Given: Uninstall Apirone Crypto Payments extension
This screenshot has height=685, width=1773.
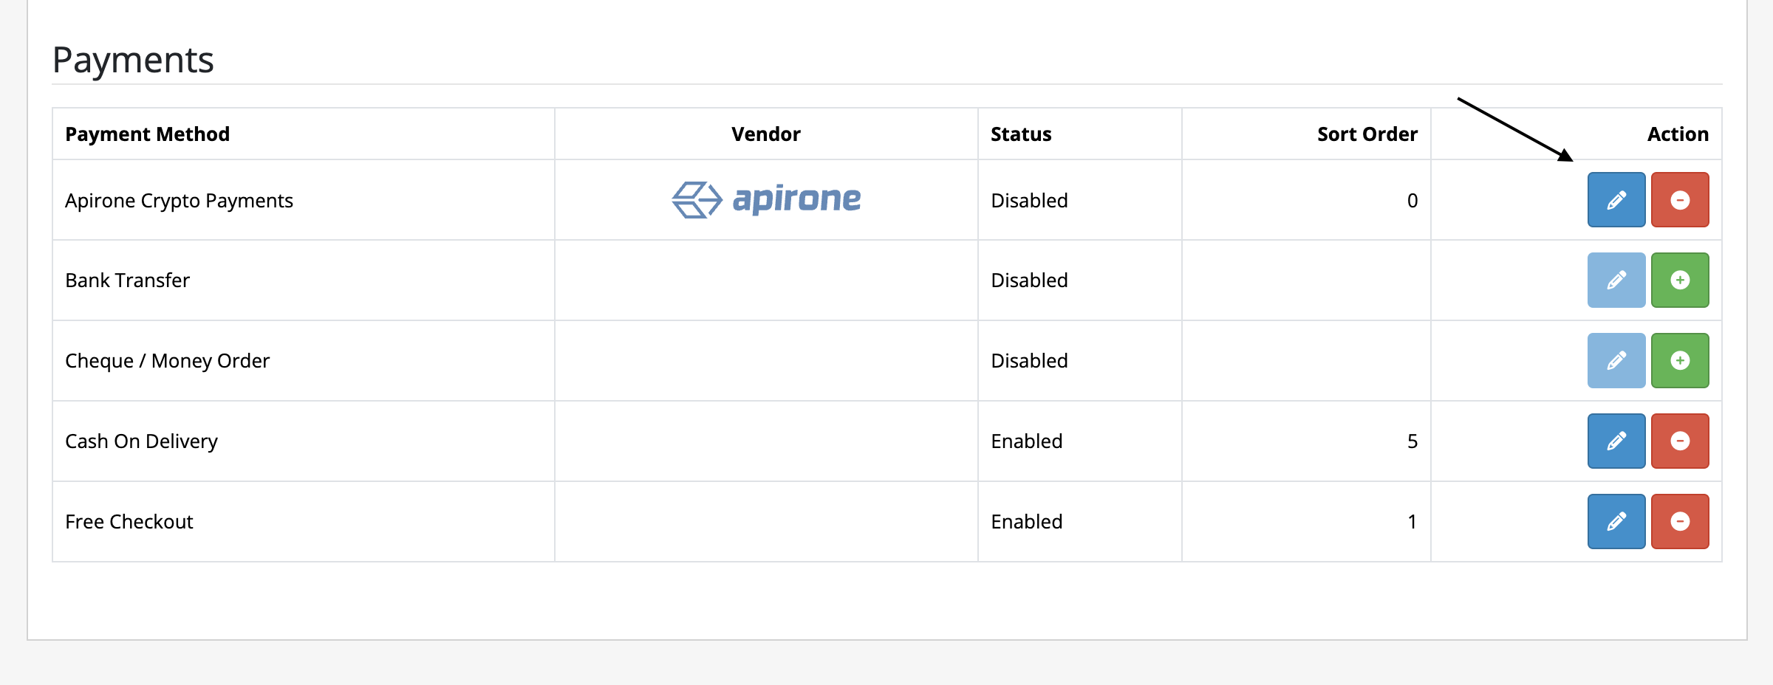Looking at the screenshot, I should coord(1680,200).
